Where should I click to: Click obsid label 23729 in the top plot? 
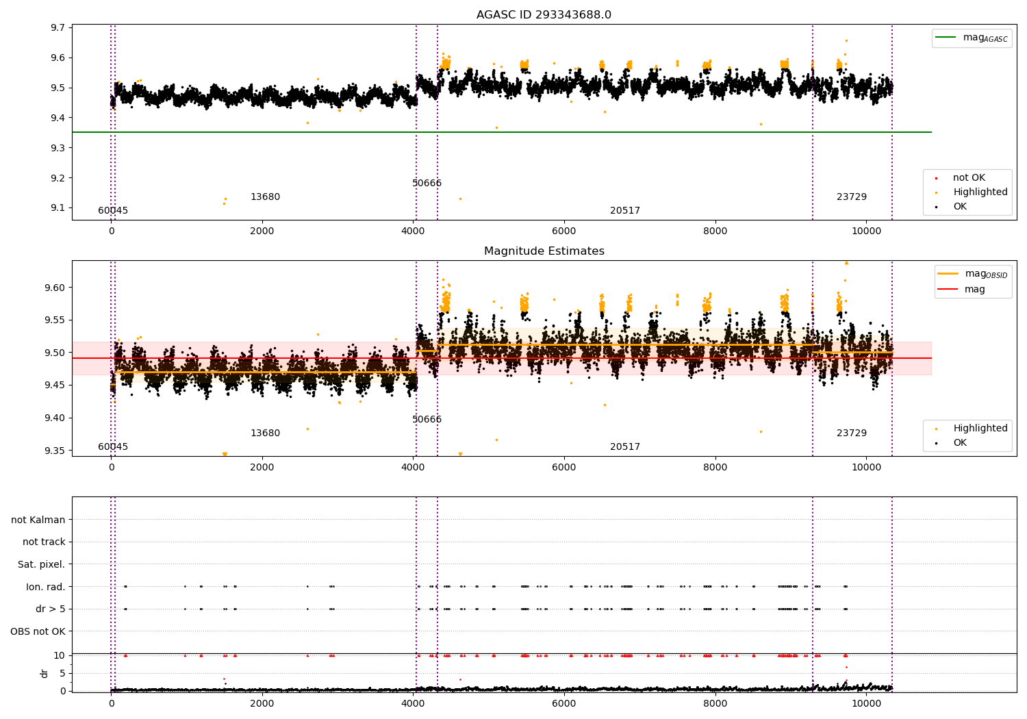tap(852, 197)
